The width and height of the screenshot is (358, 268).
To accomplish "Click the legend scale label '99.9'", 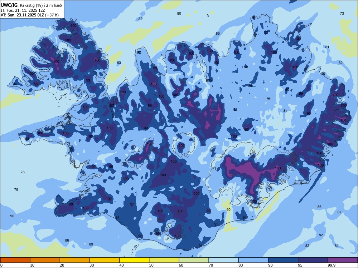I will coord(331,265).
